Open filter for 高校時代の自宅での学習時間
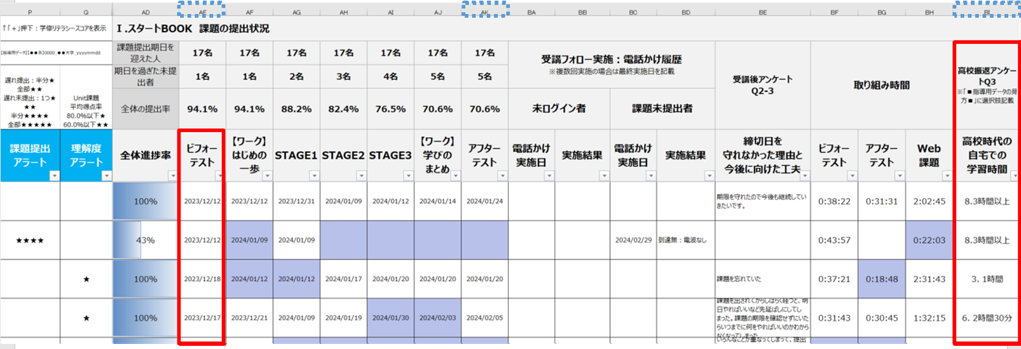The height and width of the screenshot is (349, 1021). click(1014, 176)
